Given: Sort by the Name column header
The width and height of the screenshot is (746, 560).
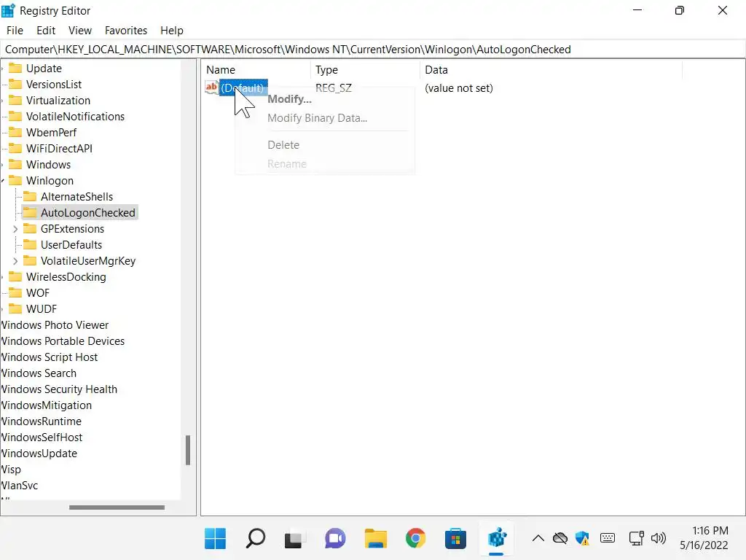Looking at the screenshot, I should click(x=256, y=70).
